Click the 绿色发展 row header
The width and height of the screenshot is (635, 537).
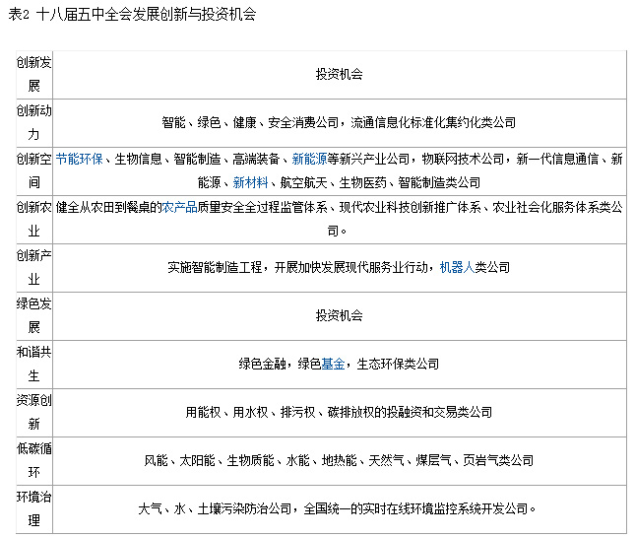pos(33,315)
